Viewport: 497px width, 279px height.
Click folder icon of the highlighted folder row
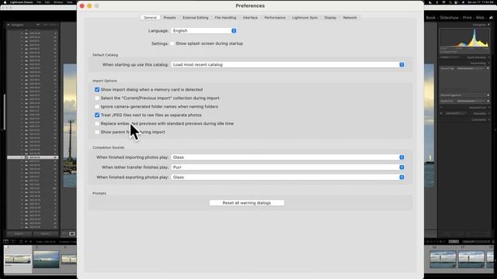click(x=26, y=157)
